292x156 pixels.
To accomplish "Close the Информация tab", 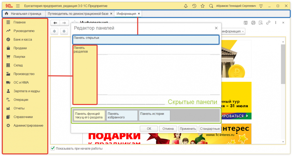I will (x=139, y=14).
